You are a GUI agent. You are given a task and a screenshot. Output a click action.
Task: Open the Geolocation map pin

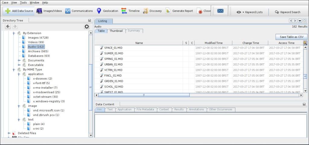click(x=99, y=11)
